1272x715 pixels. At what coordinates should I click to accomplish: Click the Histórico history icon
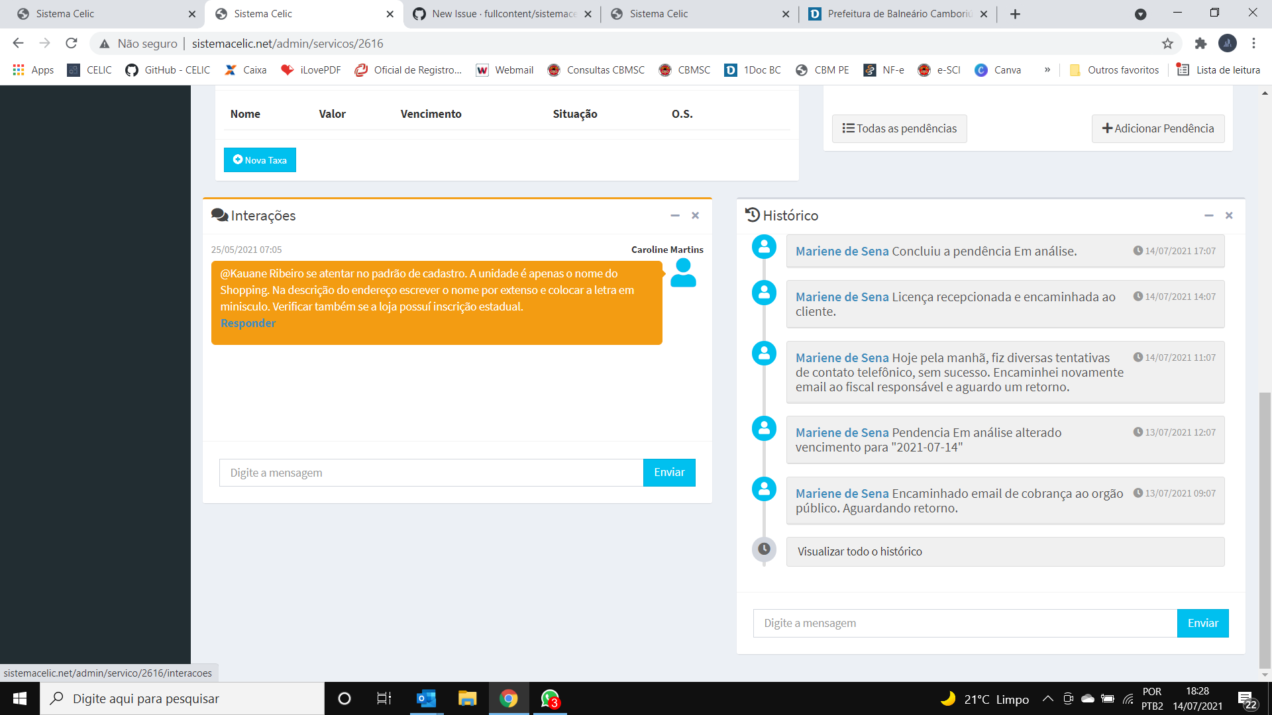click(x=753, y=215)
